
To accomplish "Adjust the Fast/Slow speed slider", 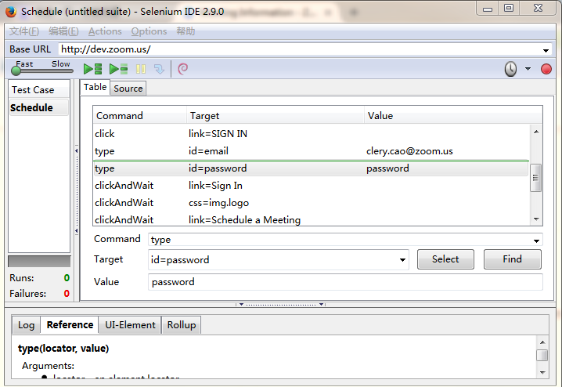I will (x=16, y=71).
